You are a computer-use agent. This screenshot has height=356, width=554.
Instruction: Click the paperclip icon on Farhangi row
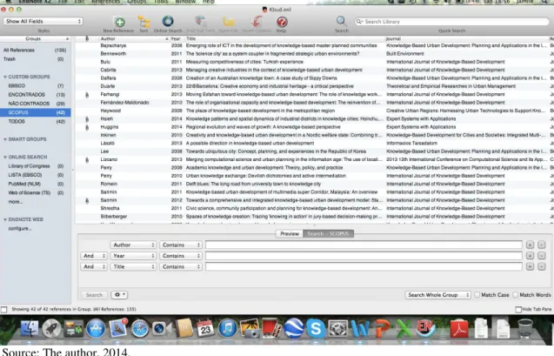87,94
